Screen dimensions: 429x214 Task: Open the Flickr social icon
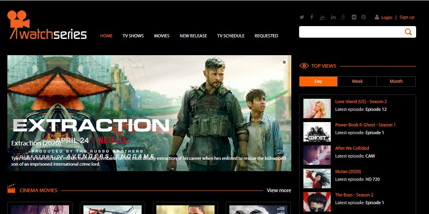click(x=354, y=17)
